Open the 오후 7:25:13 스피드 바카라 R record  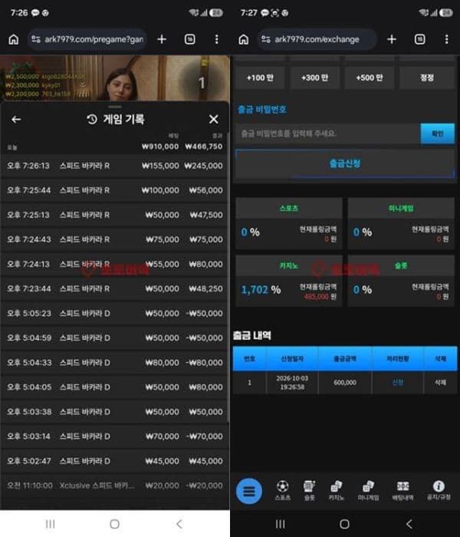click(114, 215)
